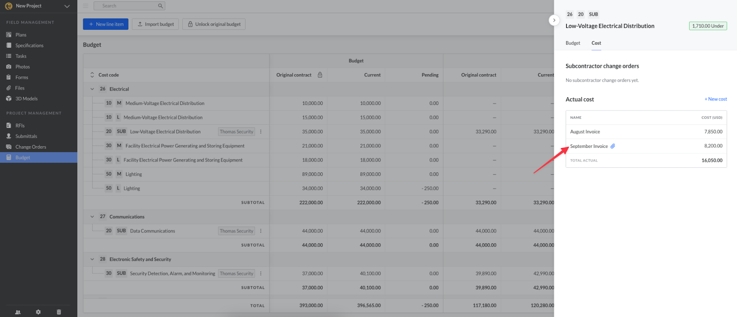Click the + New cost link

pyautogui.click(x=715, y=99)
